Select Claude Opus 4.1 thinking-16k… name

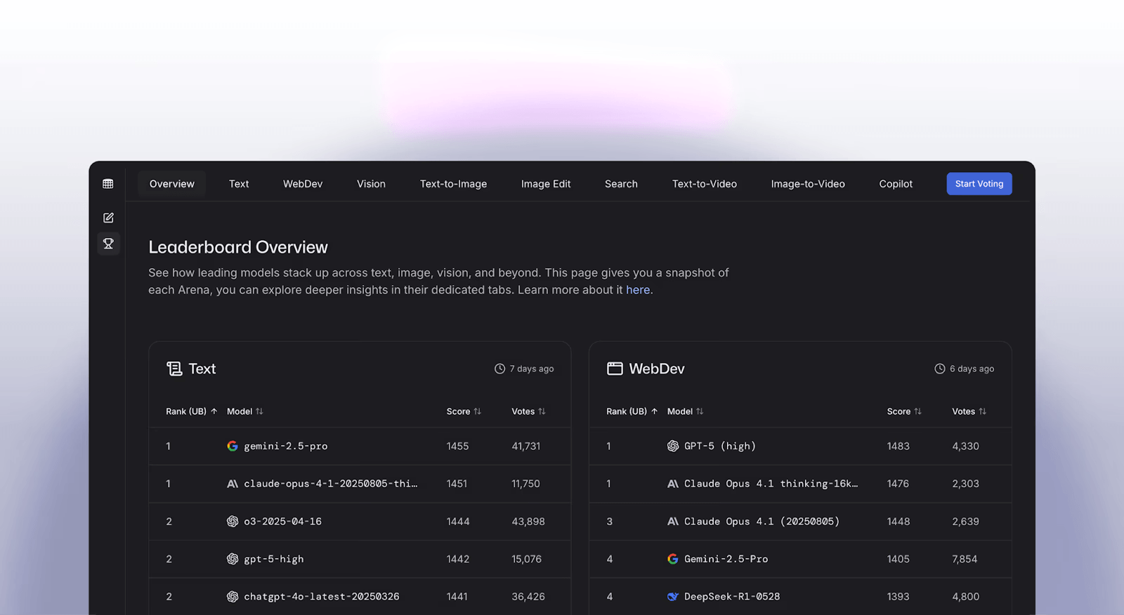771,484
